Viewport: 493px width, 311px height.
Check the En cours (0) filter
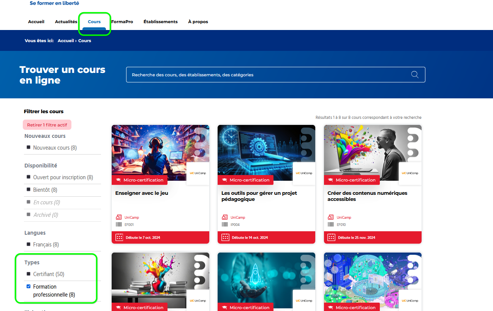click(28, 202)
